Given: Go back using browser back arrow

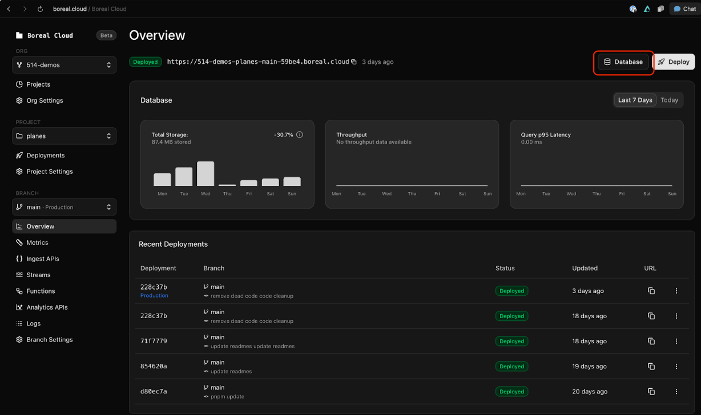Looking at the screenshot, I should click(9, 9).
